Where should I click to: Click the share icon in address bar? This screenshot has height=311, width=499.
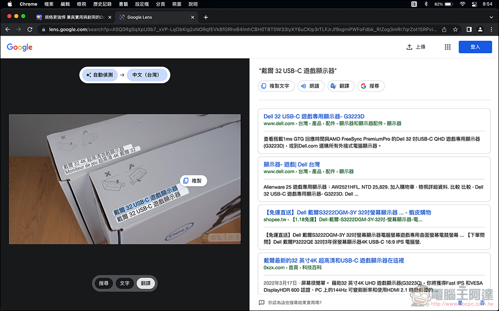point(444,29)
